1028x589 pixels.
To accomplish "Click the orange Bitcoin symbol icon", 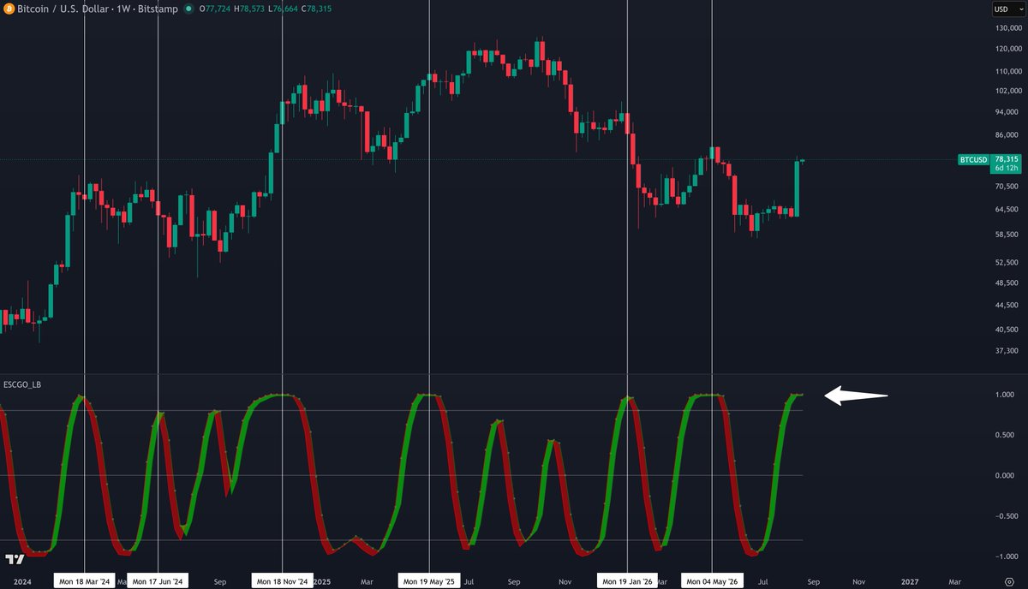I will [x=9, y=9].
